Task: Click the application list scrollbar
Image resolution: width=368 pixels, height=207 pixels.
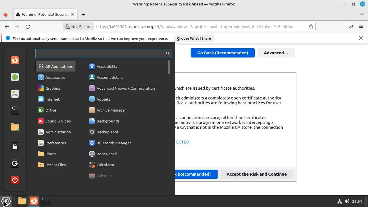Action: [169, 67]
